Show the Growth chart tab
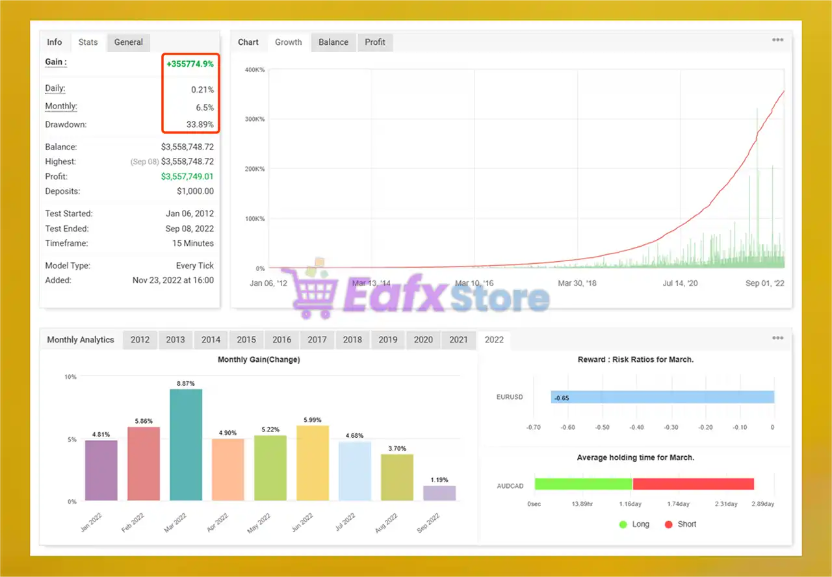The height and width of the screenshot is (577, 832). pos(289,42)
